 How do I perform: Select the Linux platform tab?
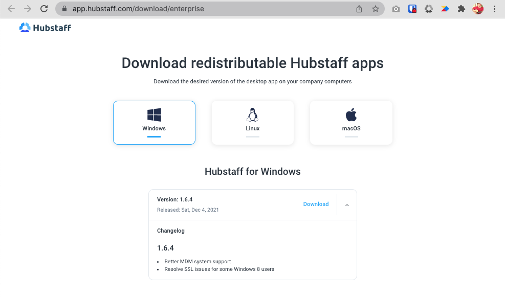pyautogui.click(x=253, y=123)
